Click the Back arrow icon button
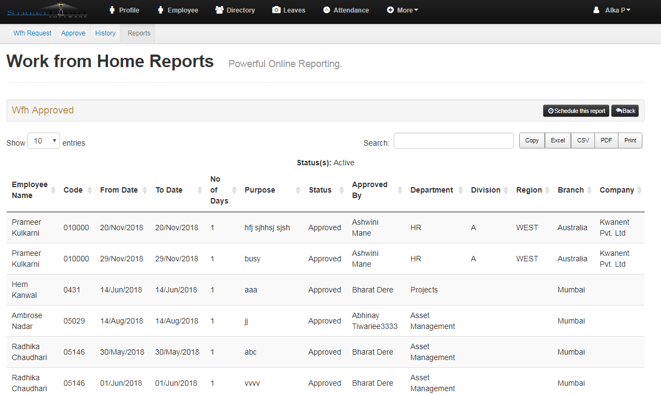 pos(619,110)
